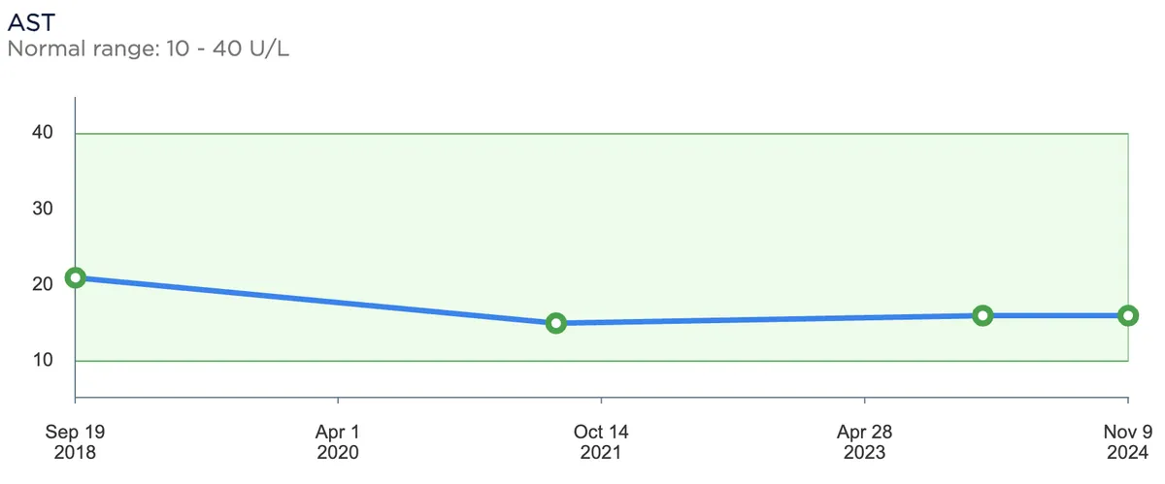Click the Nov 9 2024 x-axis date label
Viewport: 1165px width, 484px height.
point(1128,442)
